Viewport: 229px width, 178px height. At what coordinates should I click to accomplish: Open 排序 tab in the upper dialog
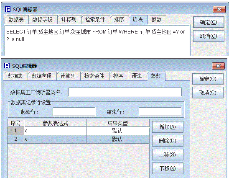coord(119,19)
